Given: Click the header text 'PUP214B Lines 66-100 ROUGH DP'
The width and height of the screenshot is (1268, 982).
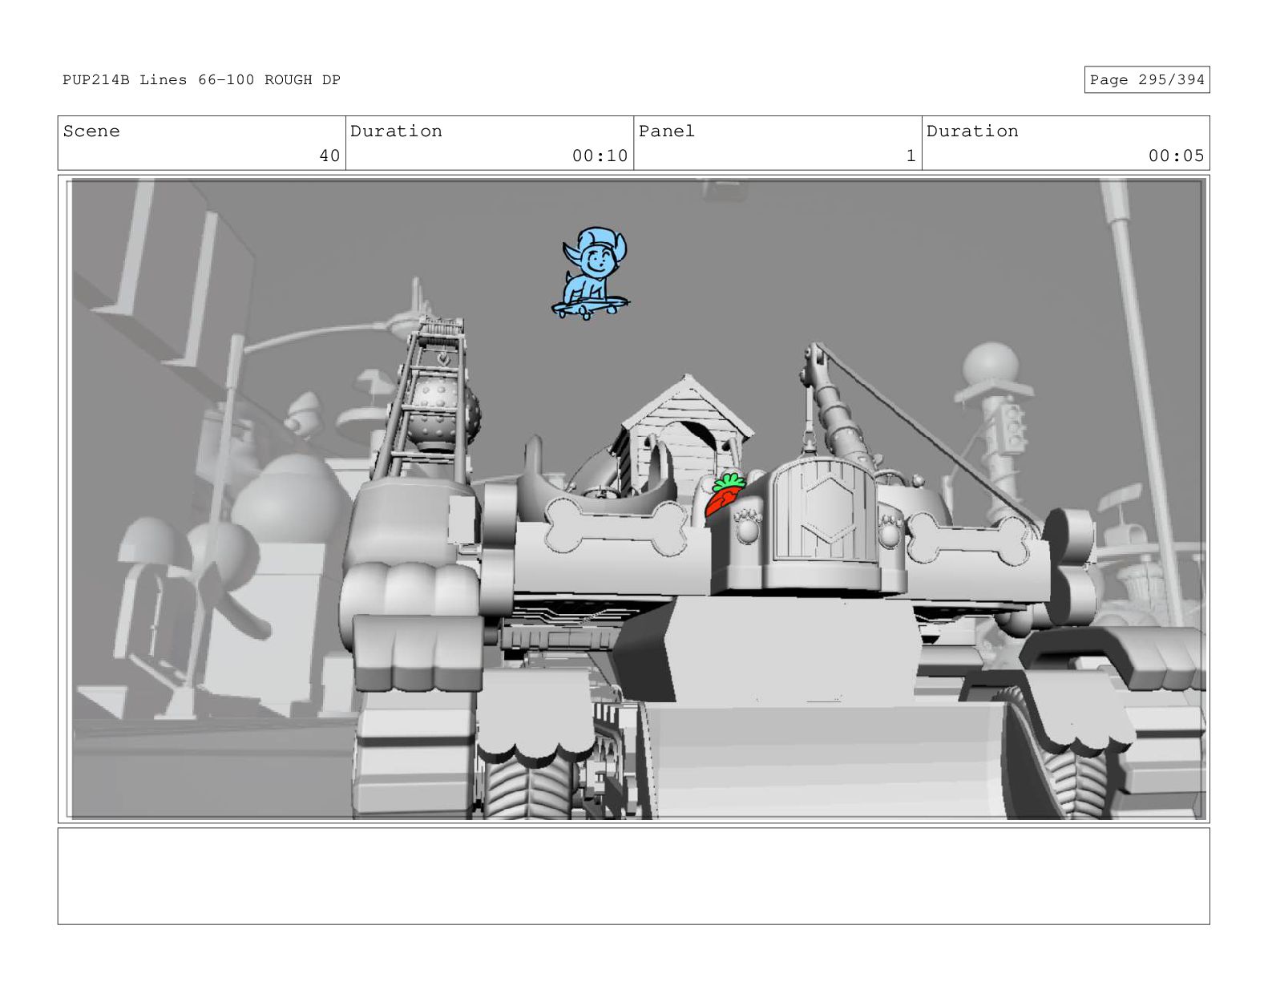Looking at the screenshot, I should (201, 80).
